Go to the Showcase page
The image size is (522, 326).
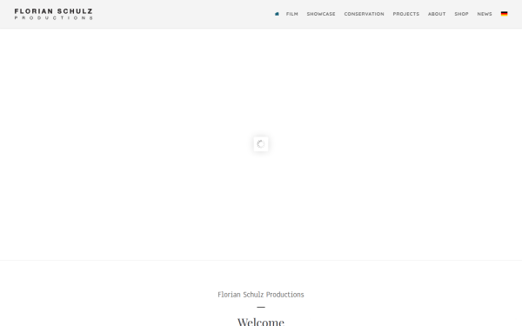coord(321,14)
